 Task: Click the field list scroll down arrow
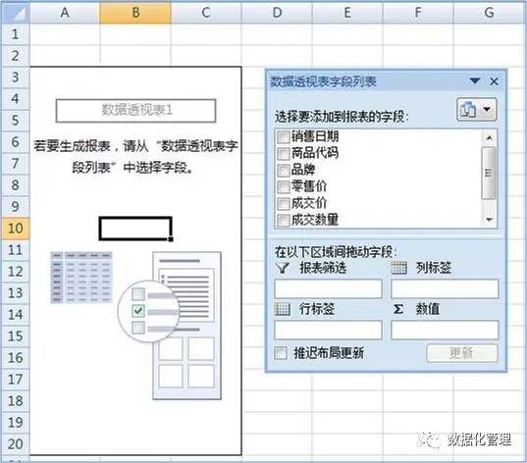pyautogui.click(x=490, y=220)
